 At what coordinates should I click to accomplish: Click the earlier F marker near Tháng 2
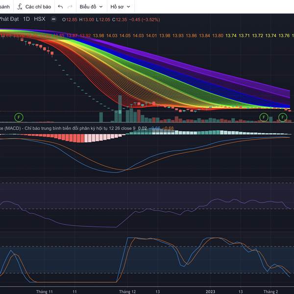point(264,118)
